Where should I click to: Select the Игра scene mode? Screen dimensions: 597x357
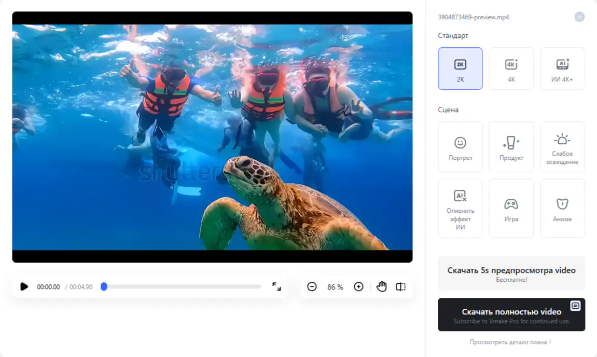(x=511, y=209)
